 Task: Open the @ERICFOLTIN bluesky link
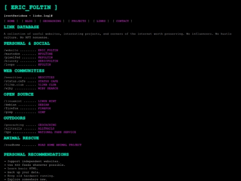point(48,61)
